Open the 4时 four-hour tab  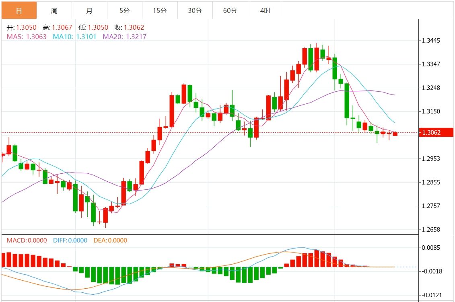pos(266,10)
